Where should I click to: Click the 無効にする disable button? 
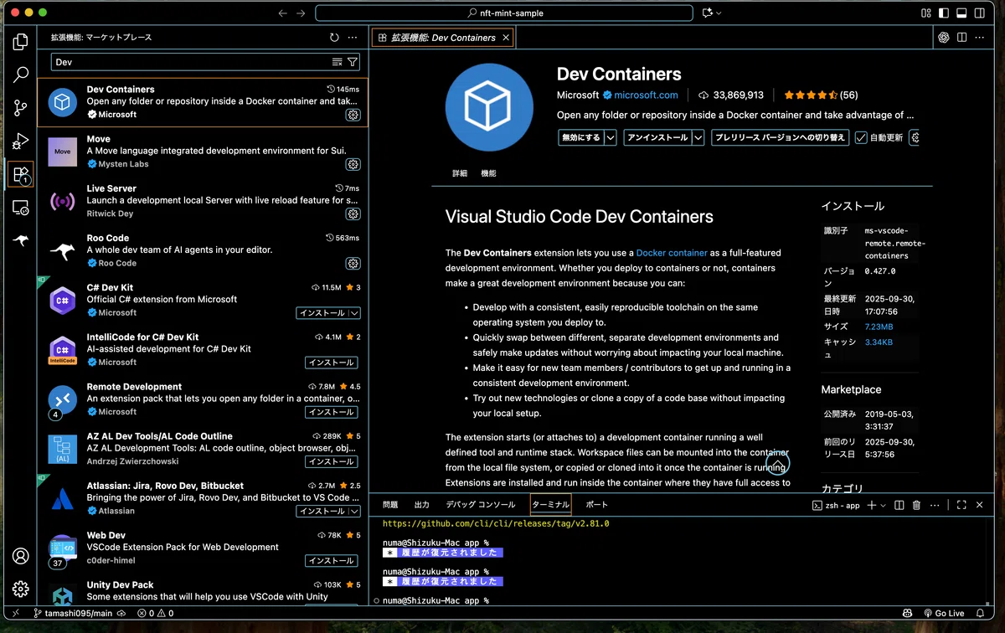tap(581, 137)
